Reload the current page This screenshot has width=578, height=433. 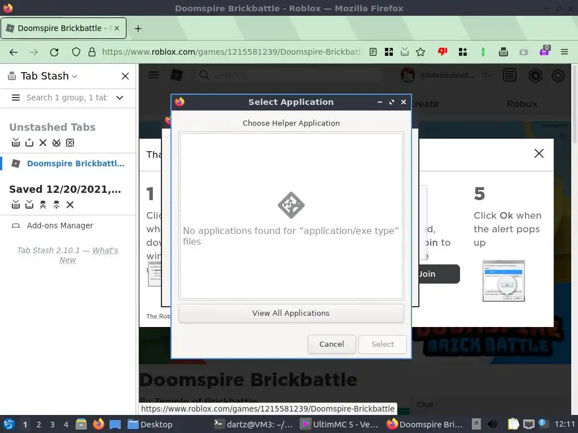[54, 52]
